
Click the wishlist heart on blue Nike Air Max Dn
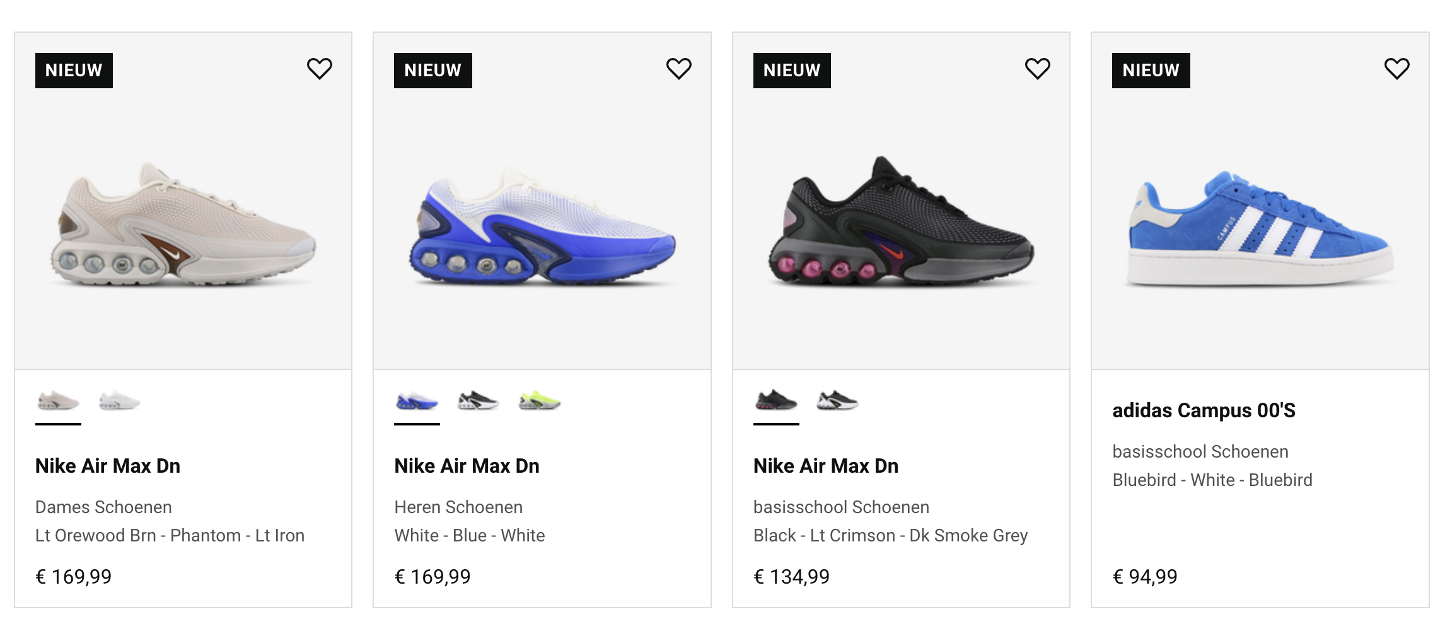(679, 69)
